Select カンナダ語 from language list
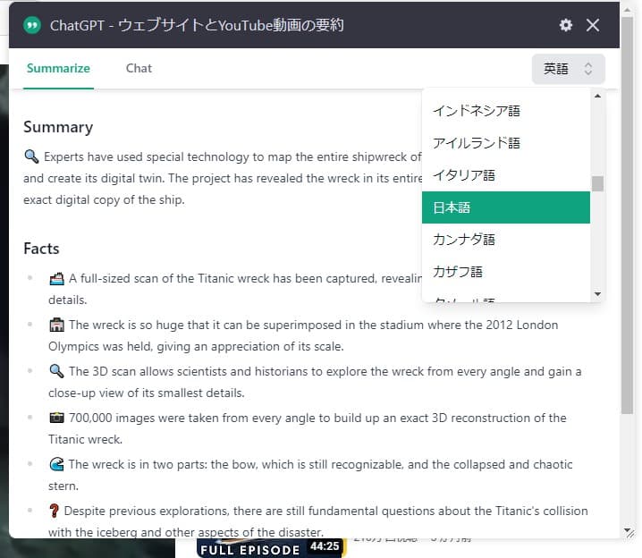The width and height of the screenshot is (642, 558). pos(506,240)
